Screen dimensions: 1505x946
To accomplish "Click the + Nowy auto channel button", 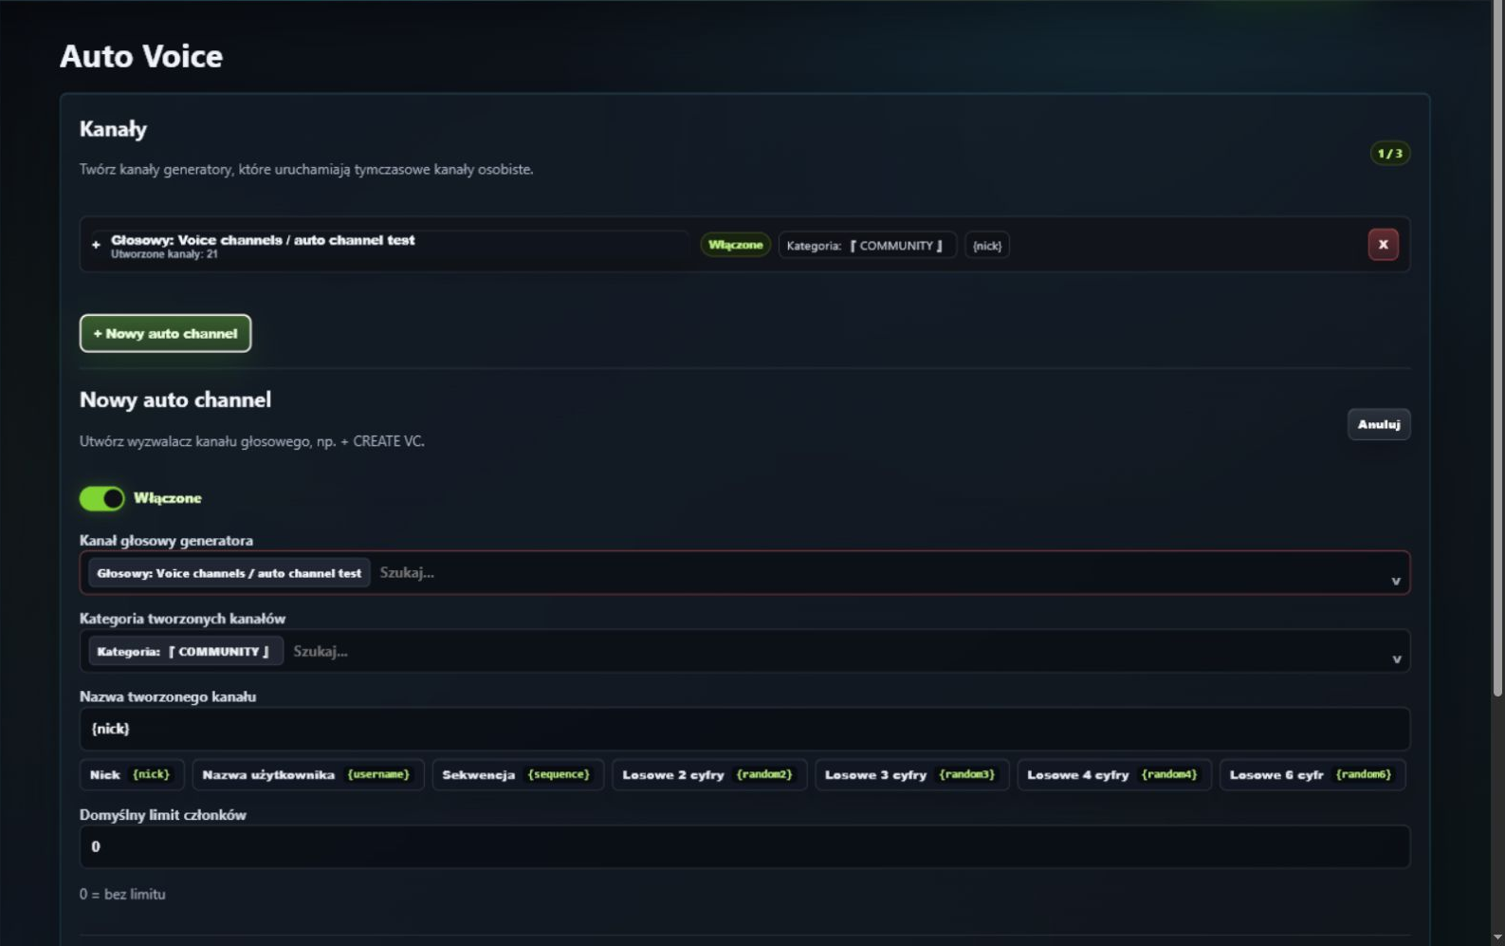I will pyautogui.click(x=165, y=333).
